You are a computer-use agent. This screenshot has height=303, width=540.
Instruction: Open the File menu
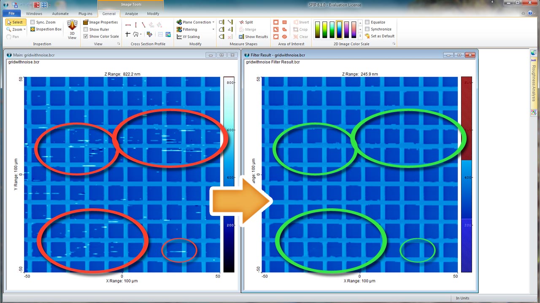coord(11,13)
